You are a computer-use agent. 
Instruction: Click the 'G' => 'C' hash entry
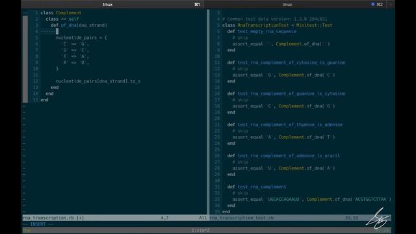click(75, 50)
